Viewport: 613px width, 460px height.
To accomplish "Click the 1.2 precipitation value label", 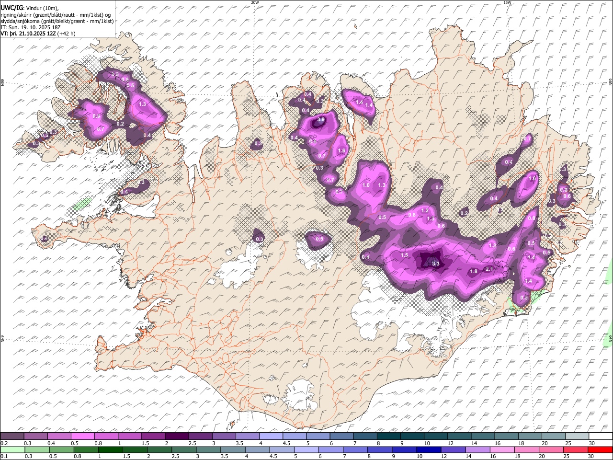I will click(425, 211).
